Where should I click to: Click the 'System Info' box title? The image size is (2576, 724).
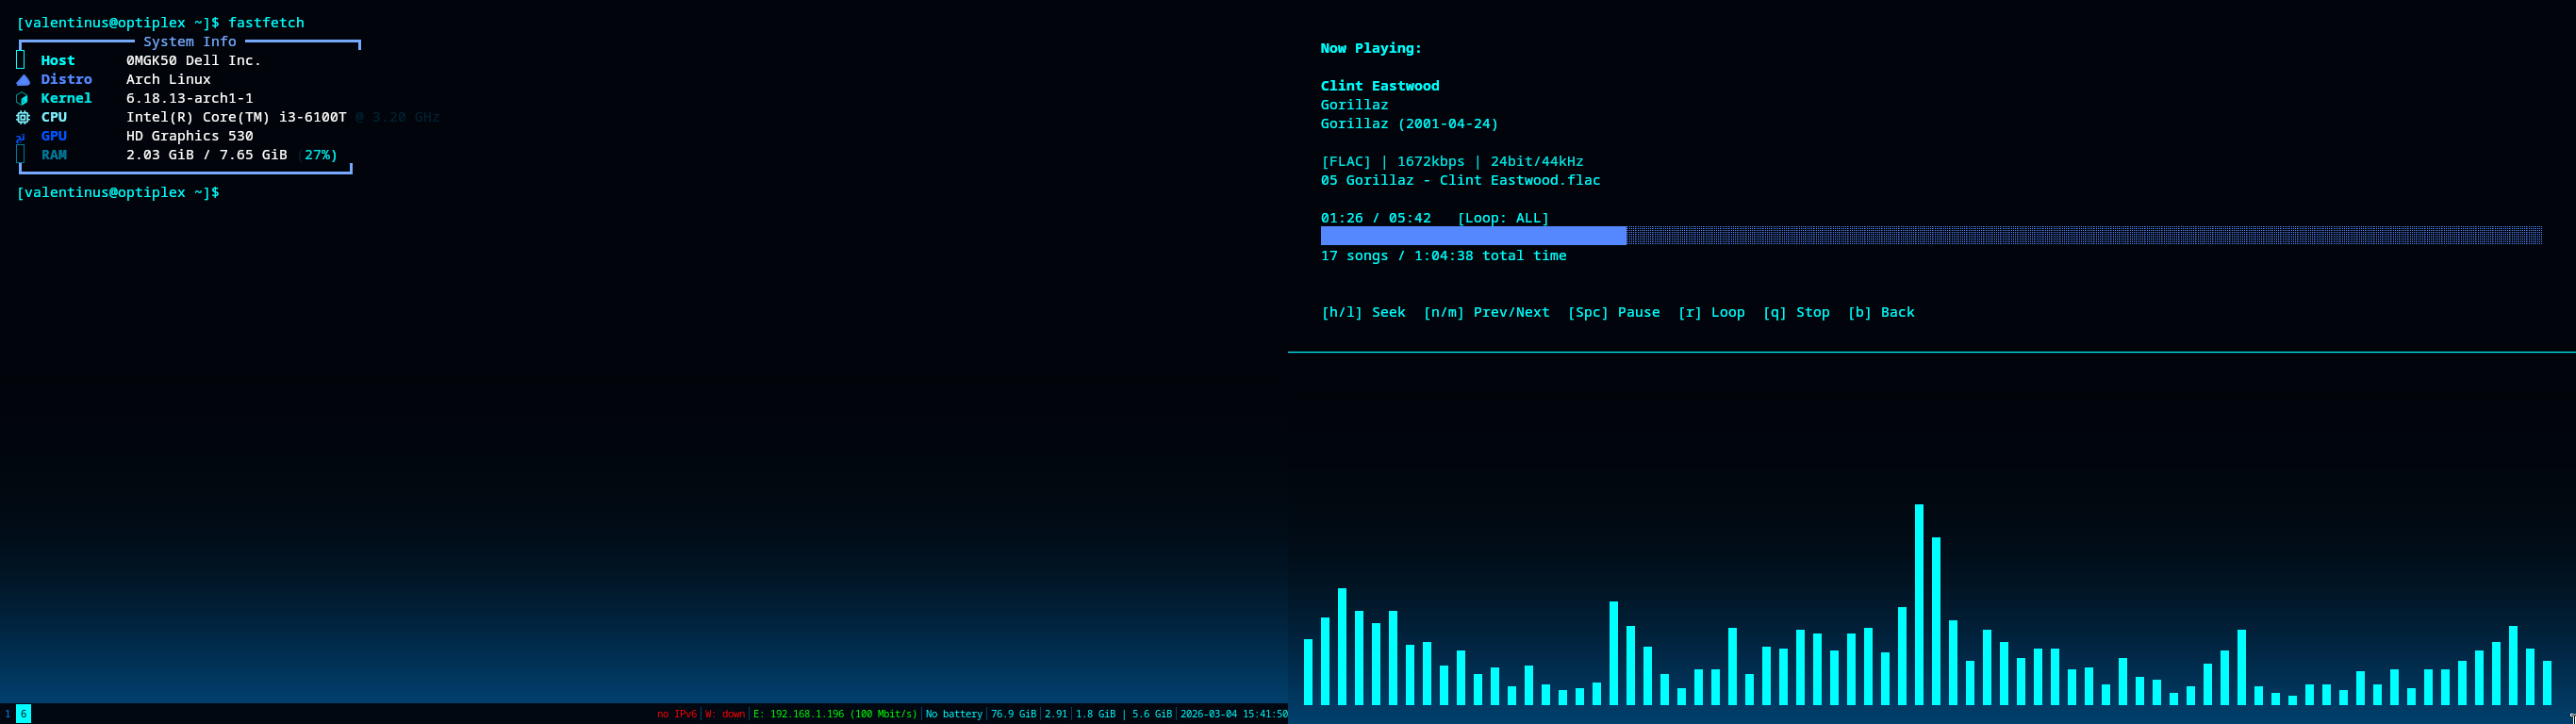pos(190,42)
